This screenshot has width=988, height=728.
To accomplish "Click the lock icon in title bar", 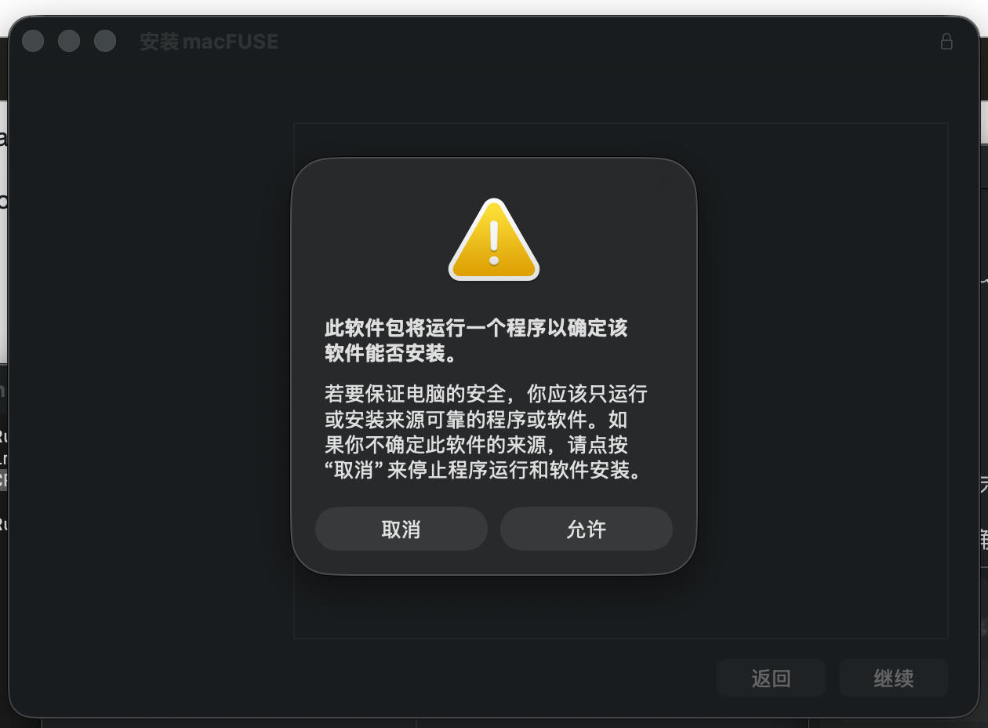I will click(946, 41).
